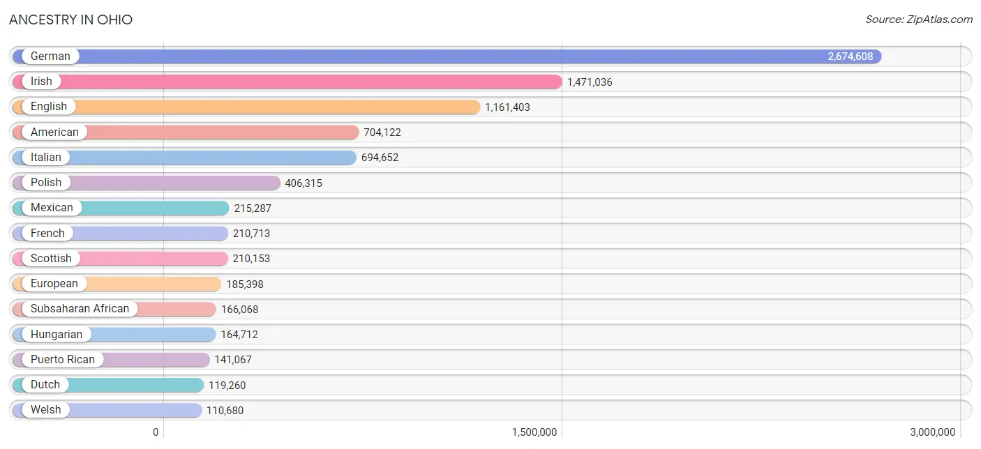Click the 1,500,000 axis tick label
Screen dimensions: 981x449
534,432
